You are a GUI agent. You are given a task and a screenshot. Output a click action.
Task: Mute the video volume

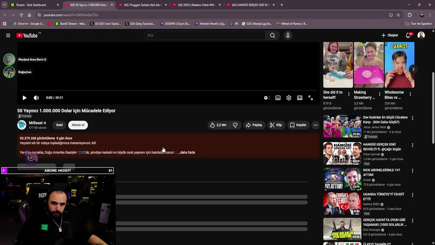pyautogui.click(x=36, y=98)
